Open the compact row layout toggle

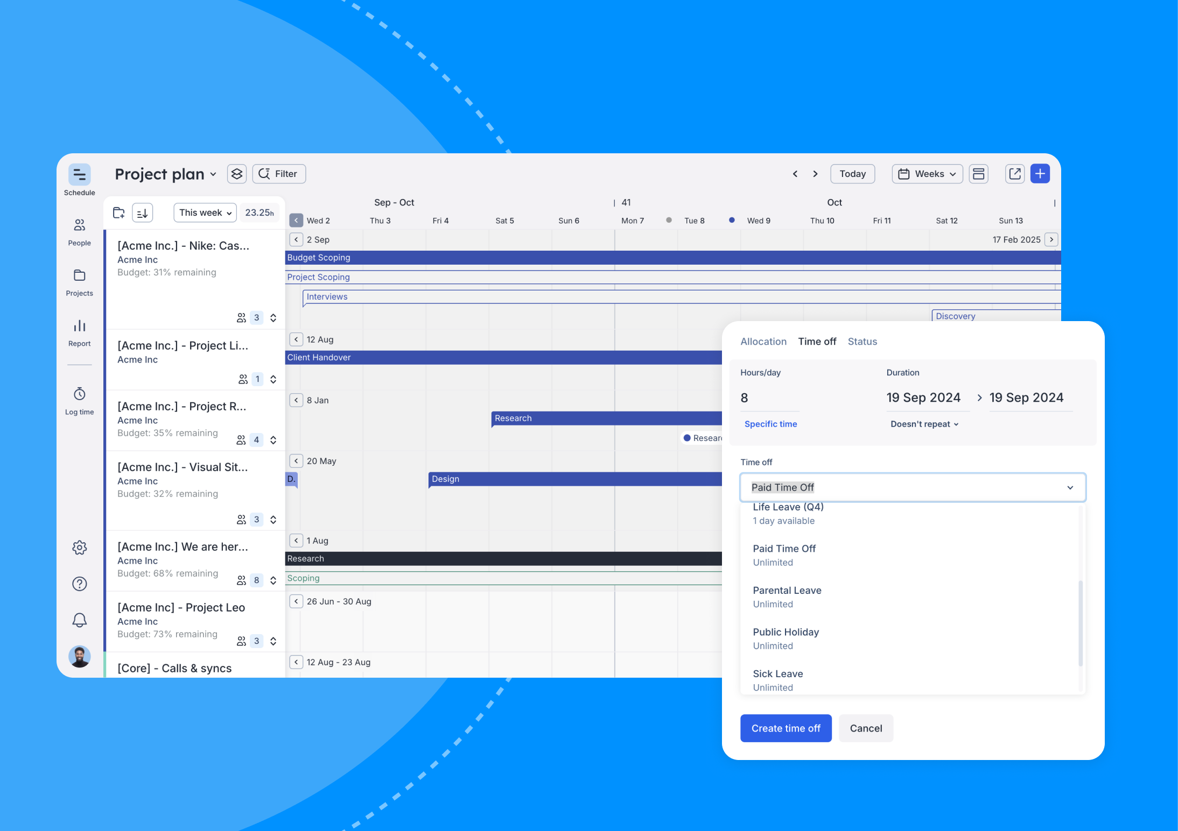(x=979, y=173)
